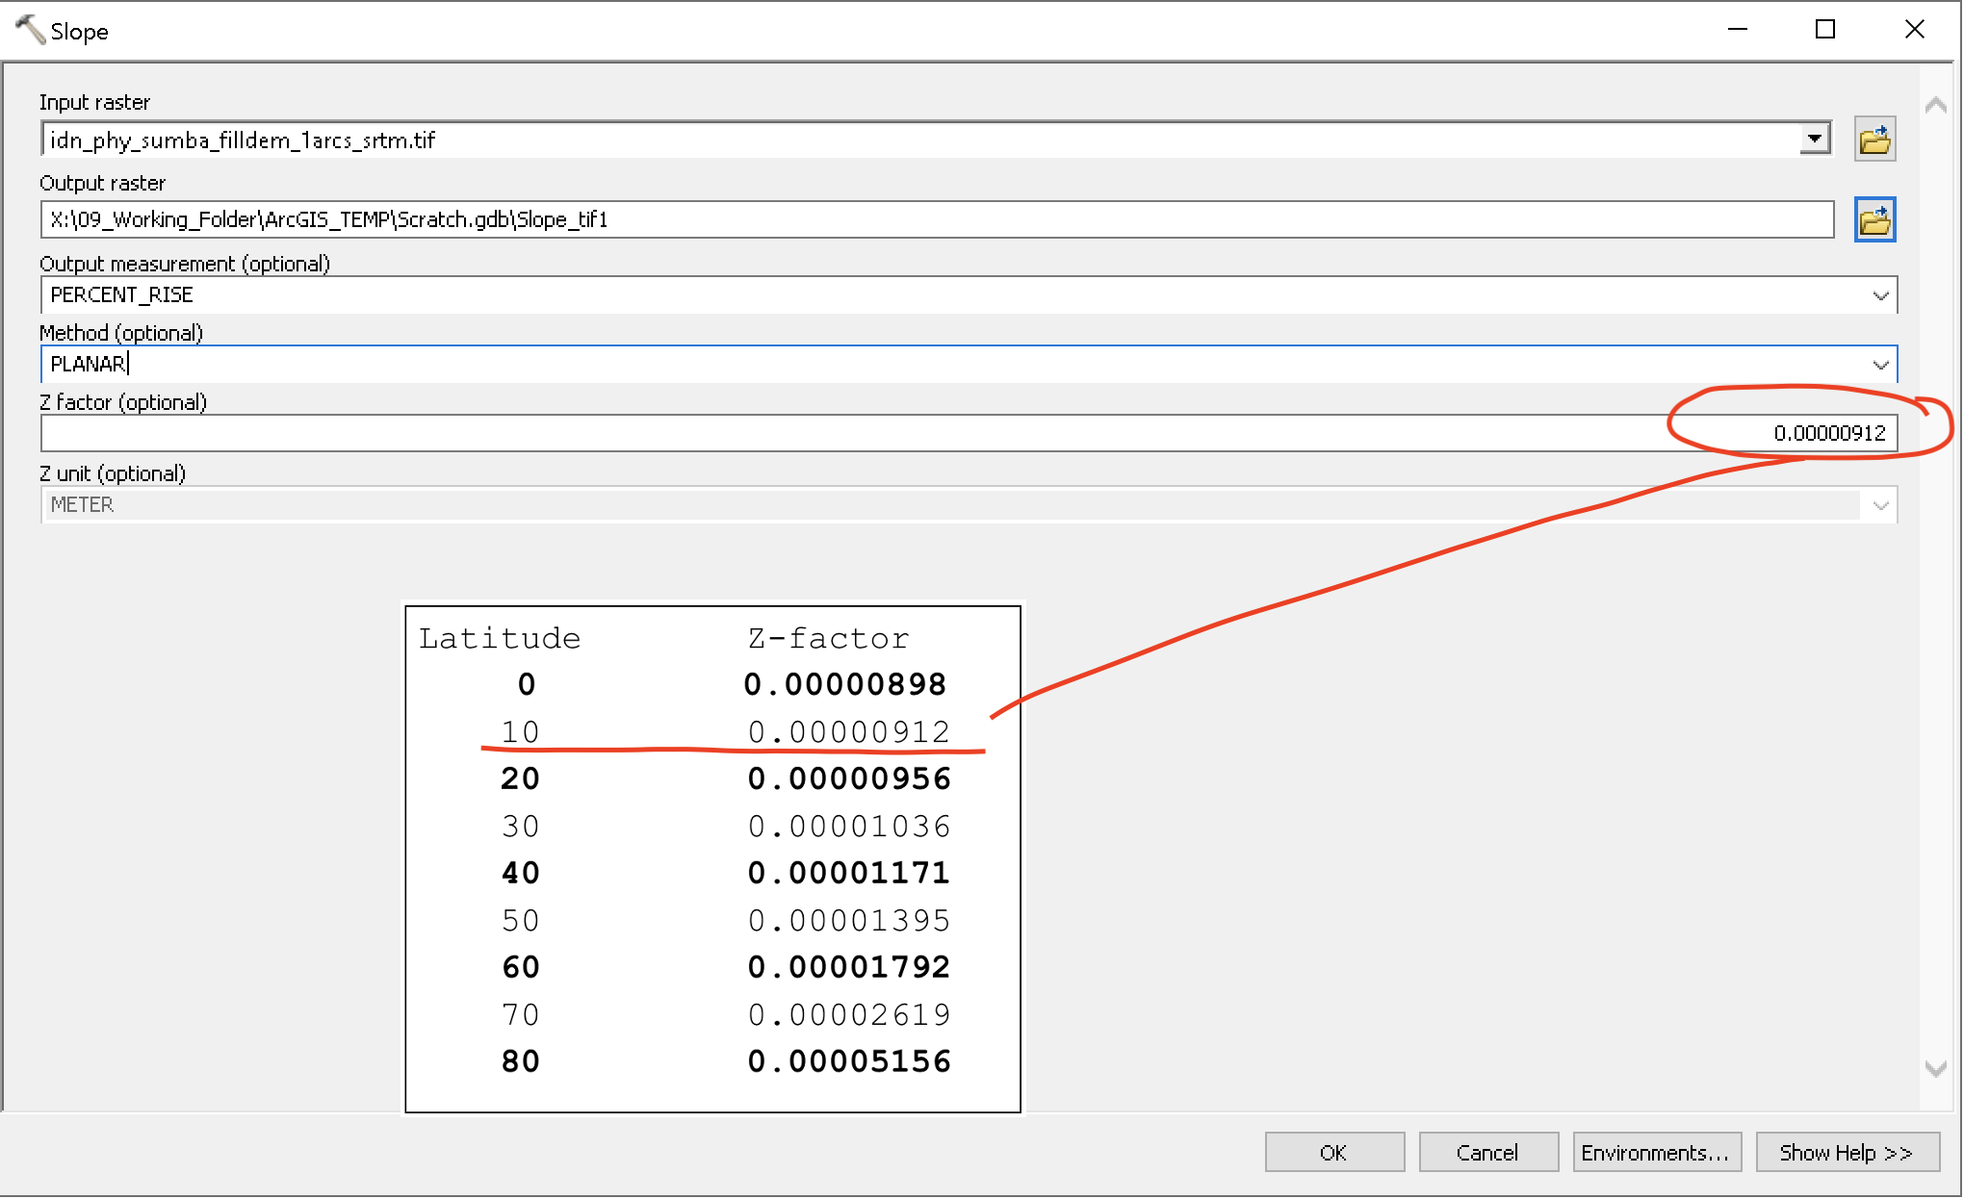Expand the Show Help >> panel
The width and height of the screenshot is (1964, 1199).
pyautogui.click(x=1847, y=1152)
